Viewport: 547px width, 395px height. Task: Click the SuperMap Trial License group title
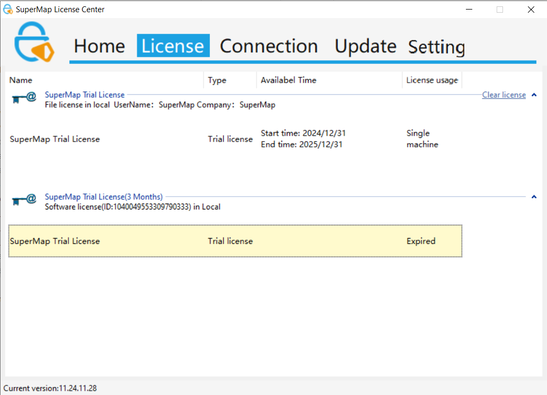[85, 95]
